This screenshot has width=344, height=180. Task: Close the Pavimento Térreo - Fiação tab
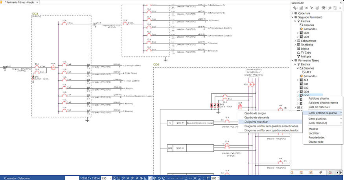point(37,2)
